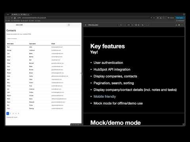Click the Mock mode for offline/demo use bullet
Image resolution: width=190 pixels, height=142 pixels.
point(118,103)
